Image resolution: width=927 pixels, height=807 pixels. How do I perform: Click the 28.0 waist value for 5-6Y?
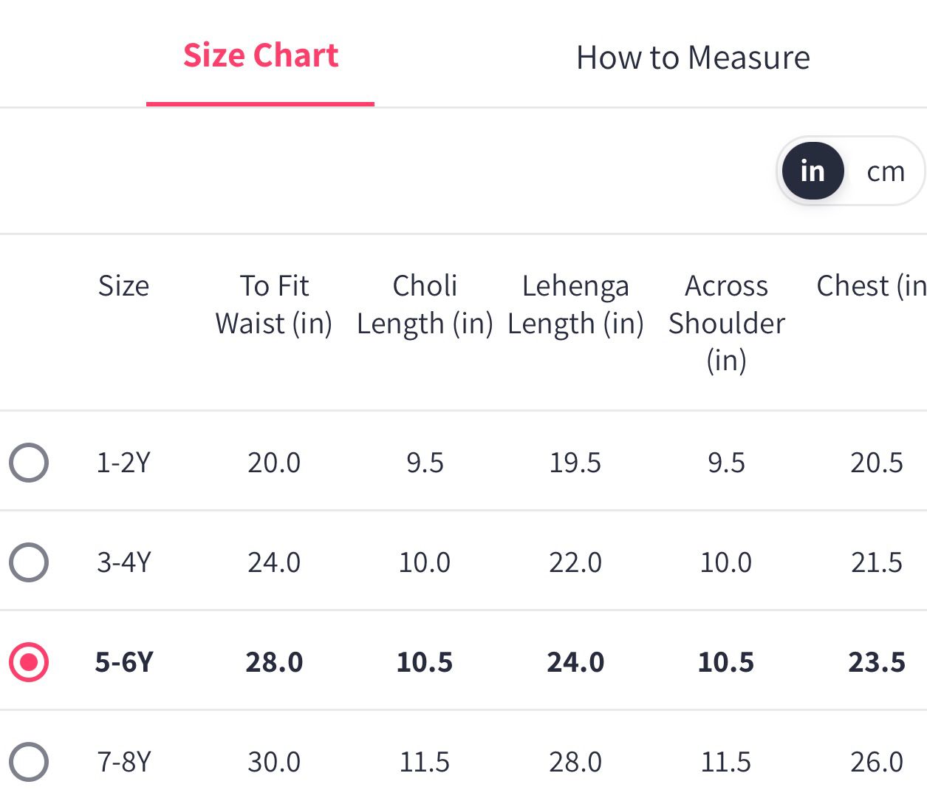(x=274, y=662)
